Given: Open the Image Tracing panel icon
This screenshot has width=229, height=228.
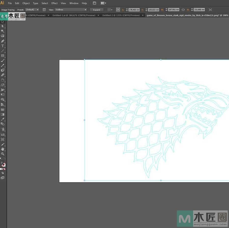Looking at the screenshot, I should pos(44,10).
